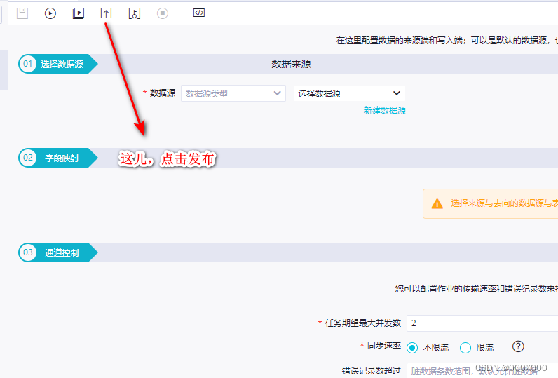Go to step 01 选择数据源

[58, 64]
